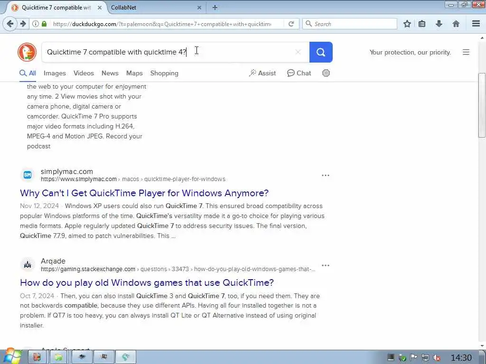
Task: Open the bookmarks list toolbar icon
Action: (422, 24)
